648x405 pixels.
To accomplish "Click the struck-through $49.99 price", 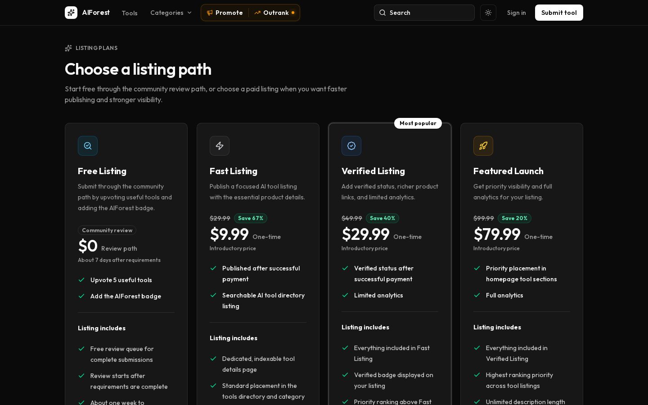I will pos(352,218).
